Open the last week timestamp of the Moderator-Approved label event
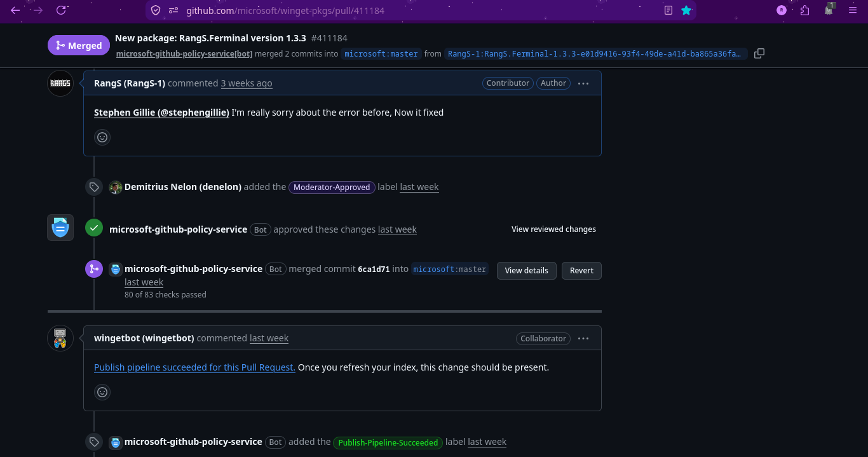Image resolution: width=868 pixels, height=457 pixels. pos(419,187)
